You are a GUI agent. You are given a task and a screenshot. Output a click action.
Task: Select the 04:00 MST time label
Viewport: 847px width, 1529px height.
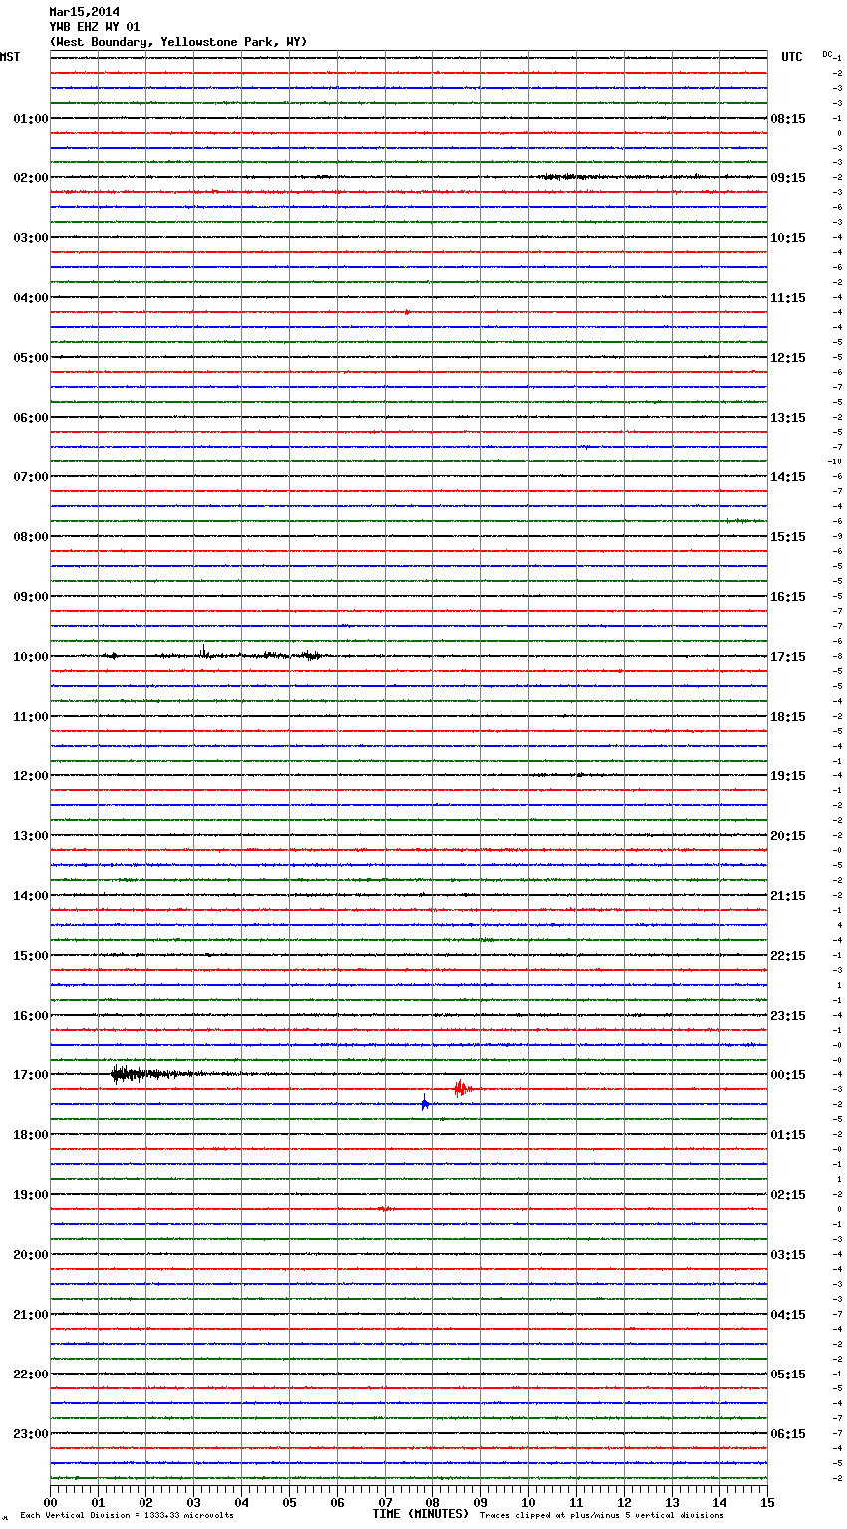coord(31,298)
